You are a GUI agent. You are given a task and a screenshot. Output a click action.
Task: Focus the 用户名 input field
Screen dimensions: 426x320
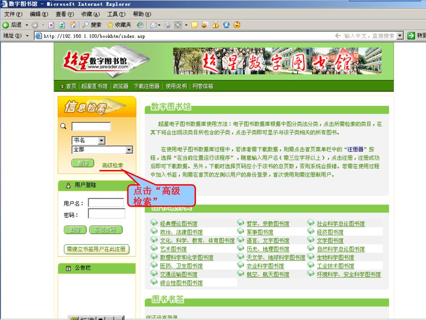(x=106, y=203)
